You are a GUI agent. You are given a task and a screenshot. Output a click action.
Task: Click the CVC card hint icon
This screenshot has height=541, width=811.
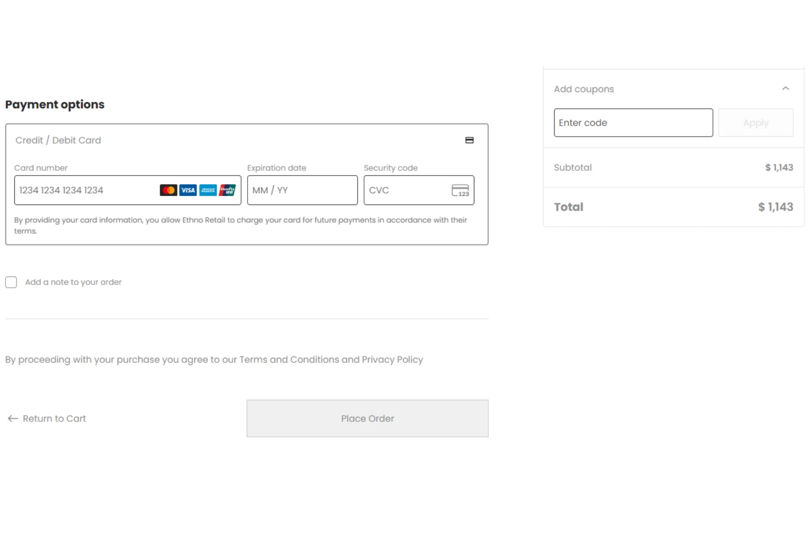click(x=460, y=191)
